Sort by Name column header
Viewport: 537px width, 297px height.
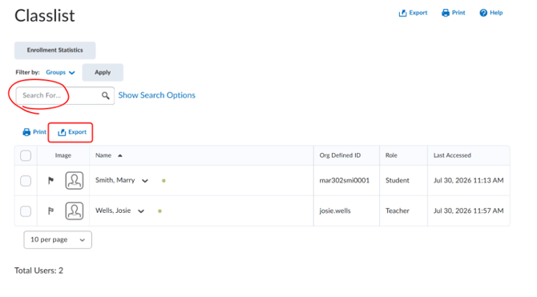[103, 155]
